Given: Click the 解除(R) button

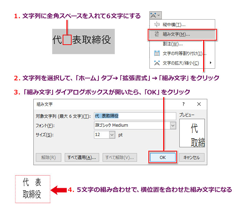Looking at the screenshot, I should pyautogui.click(x=49, y=157).
